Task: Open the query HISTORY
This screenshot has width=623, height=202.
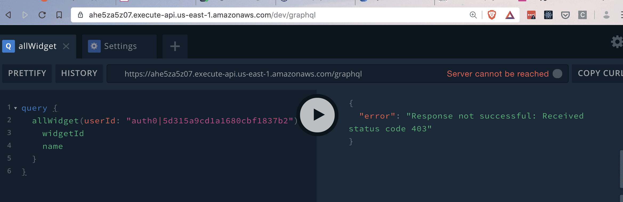Action: click(x=79, y=73)
